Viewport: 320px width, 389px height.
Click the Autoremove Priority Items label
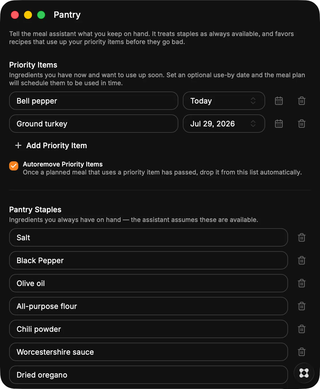(x=63, y=164)
